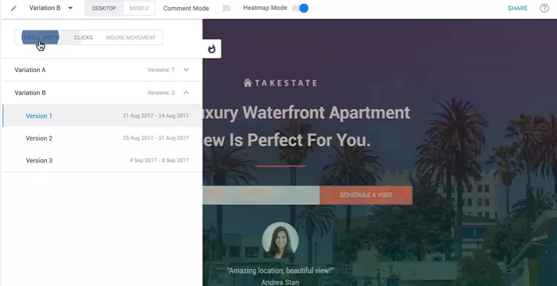This screenshot has height=286, width=557.
Task: Open the help question mark icon
Action: [x=544, y=8]
